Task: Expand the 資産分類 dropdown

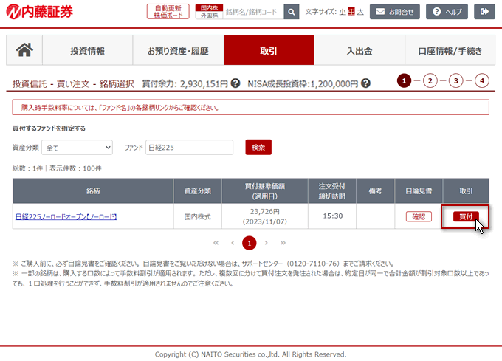Action: coord(77,148)
